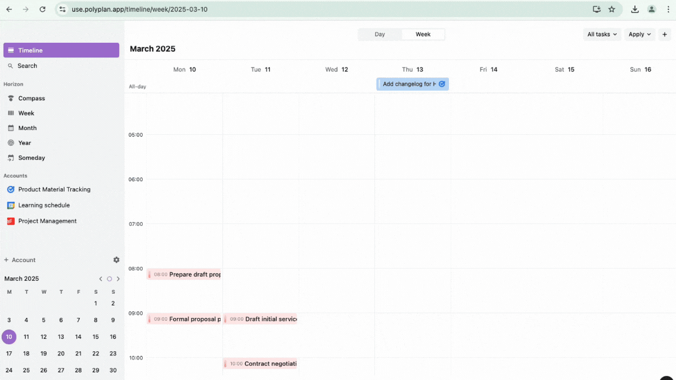Bookmark this page with the star icon

coord(612,9)
